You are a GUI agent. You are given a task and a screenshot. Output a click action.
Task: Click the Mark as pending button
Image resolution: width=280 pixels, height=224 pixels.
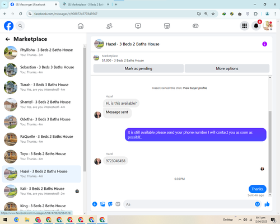138,68
